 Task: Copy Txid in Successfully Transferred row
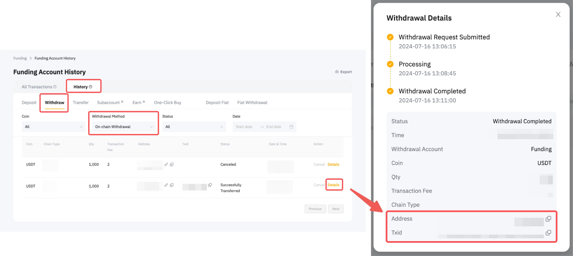[x=210, y=185]
